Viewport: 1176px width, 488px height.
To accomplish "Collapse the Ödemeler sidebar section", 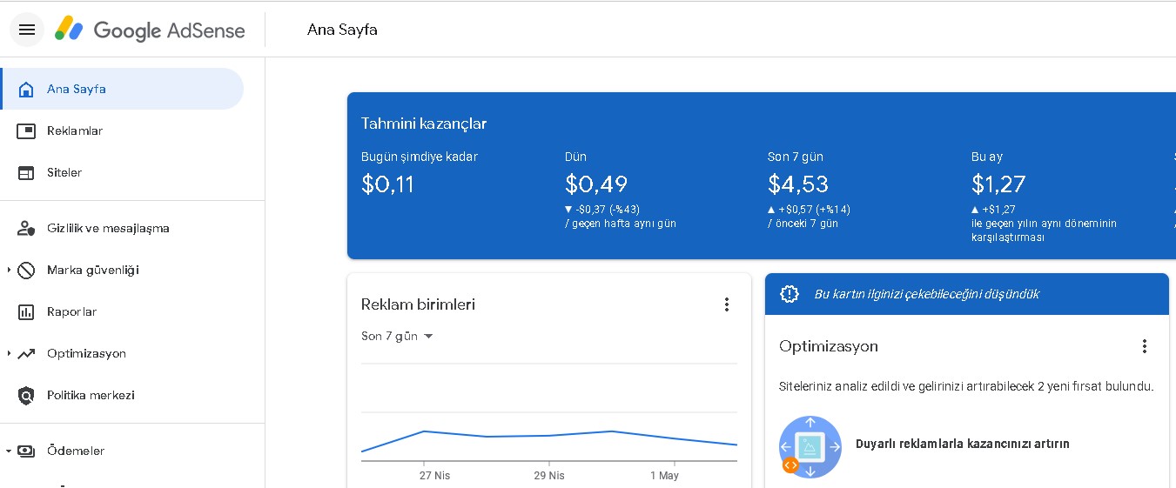I will pyautogui.click(x=9, y=451).
